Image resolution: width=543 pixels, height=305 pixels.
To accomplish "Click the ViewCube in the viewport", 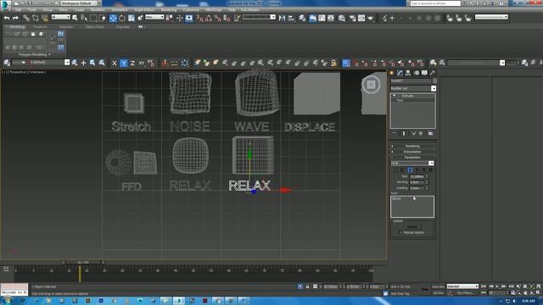I will click(x=371, y=85).
